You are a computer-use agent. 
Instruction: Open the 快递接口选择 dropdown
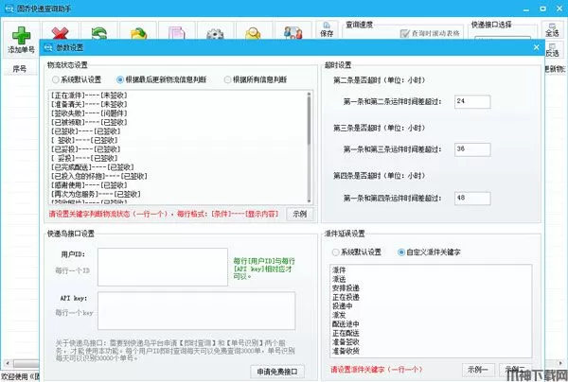(x=501, y=37)
